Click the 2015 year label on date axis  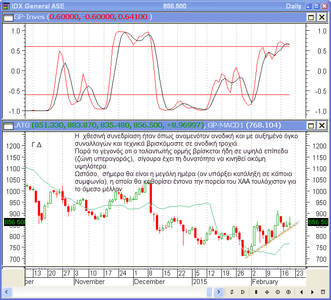pyautogui.click(x=200, y=282)
